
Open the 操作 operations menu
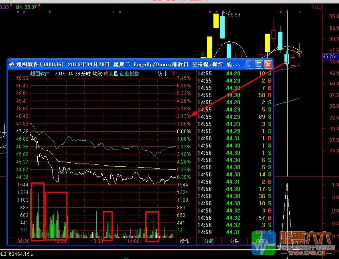185,241
